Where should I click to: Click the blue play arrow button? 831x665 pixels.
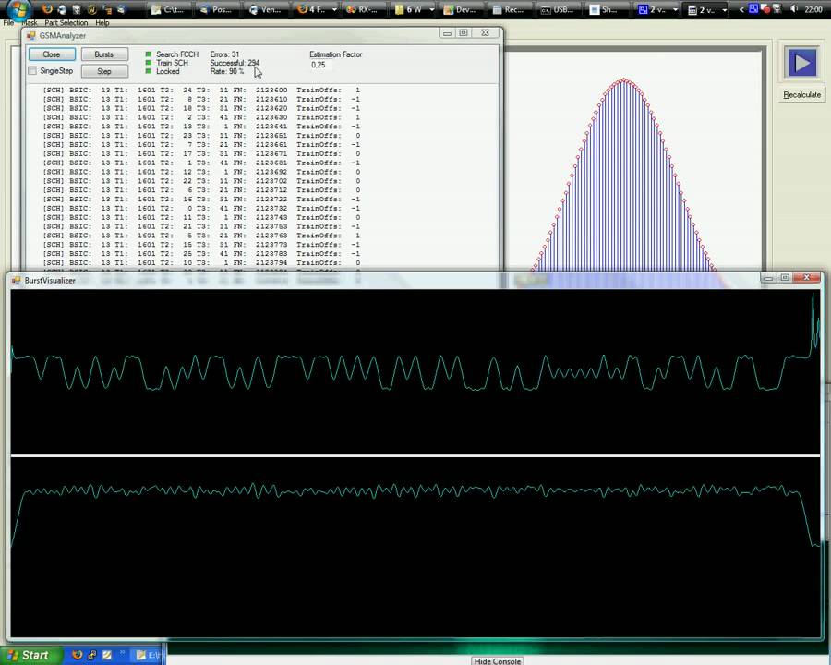(x=801, y=63)
